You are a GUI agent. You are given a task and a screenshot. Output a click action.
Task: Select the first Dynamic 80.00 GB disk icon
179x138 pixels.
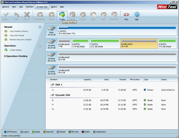tap(51, 42)
